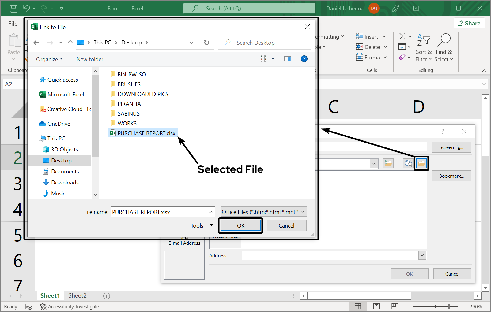Open the File ribbon tab
Viewport: 491px width, 312px height.
(x=13, y=24)
